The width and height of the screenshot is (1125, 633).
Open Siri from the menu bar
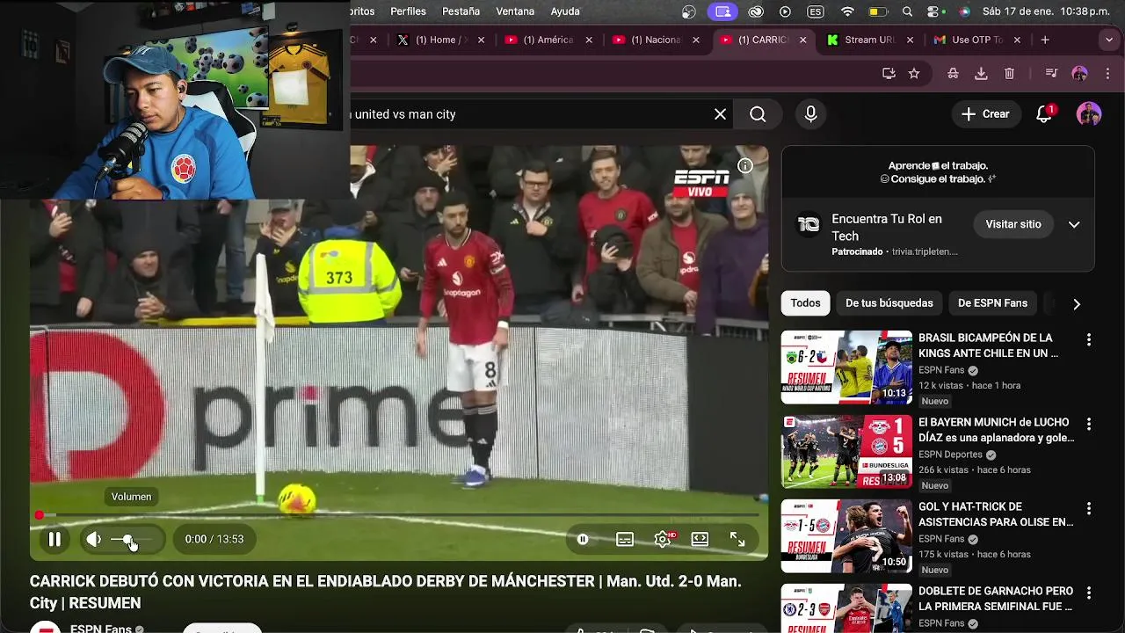click(964, 11)
